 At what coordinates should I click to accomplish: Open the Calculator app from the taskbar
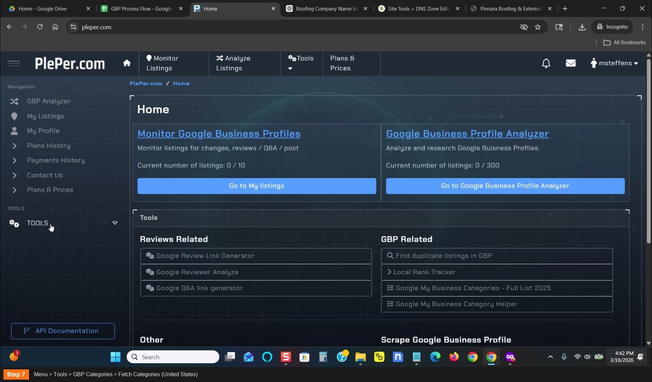tap(323, 357)
